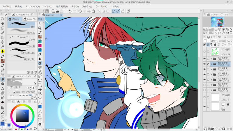Image resolution: width=233 pixels, height=131 pixels.
Task: Toggle visibility of フォルダー 10
Action: [204, 64]
